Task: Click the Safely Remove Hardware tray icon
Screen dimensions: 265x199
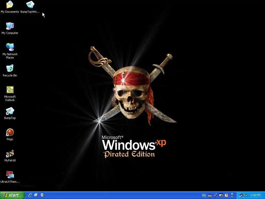Action: [246, 195]
